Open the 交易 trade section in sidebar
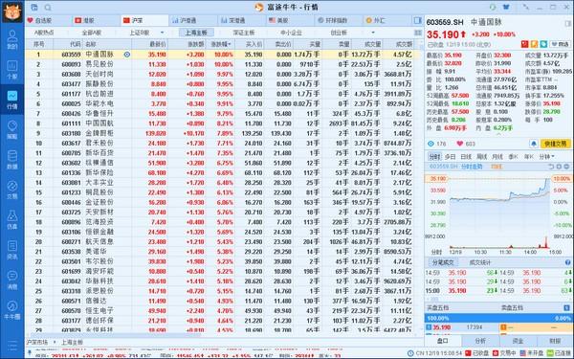 [12, 189]
